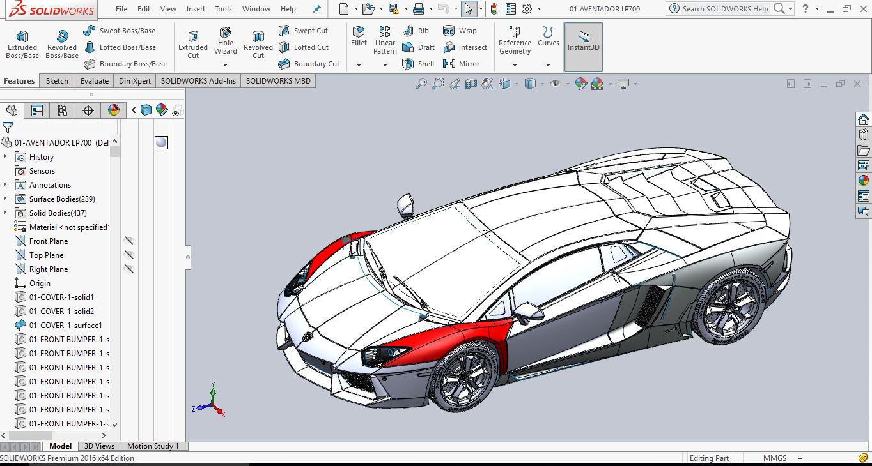Expand the Solid Bodies(437) folder
This screenshot has height=466, width=872.
click(x=6, y=213)
